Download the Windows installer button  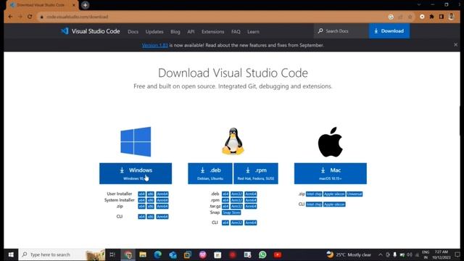pyautogui.click(x=136, y=173)
